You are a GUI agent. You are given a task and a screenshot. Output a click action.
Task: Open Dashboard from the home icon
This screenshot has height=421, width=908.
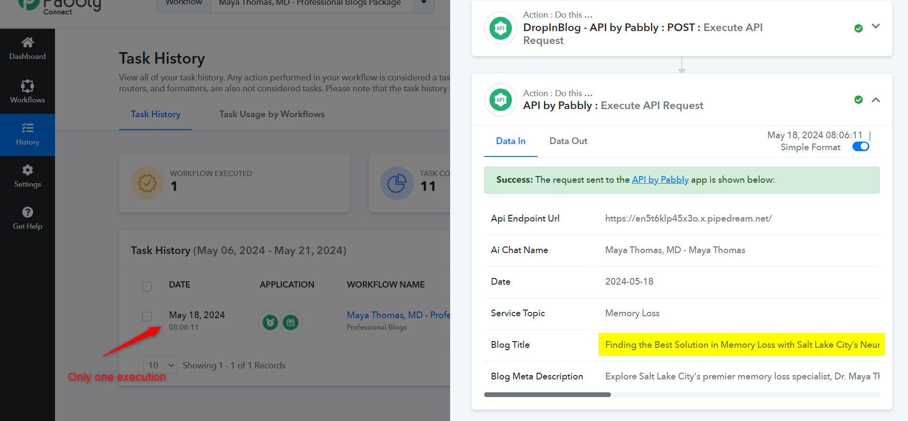27,43
